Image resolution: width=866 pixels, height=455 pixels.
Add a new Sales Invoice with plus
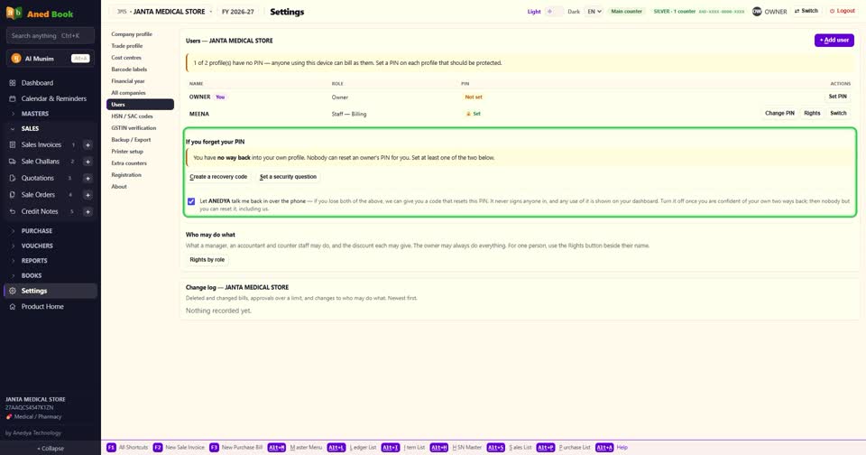point(88,144)
